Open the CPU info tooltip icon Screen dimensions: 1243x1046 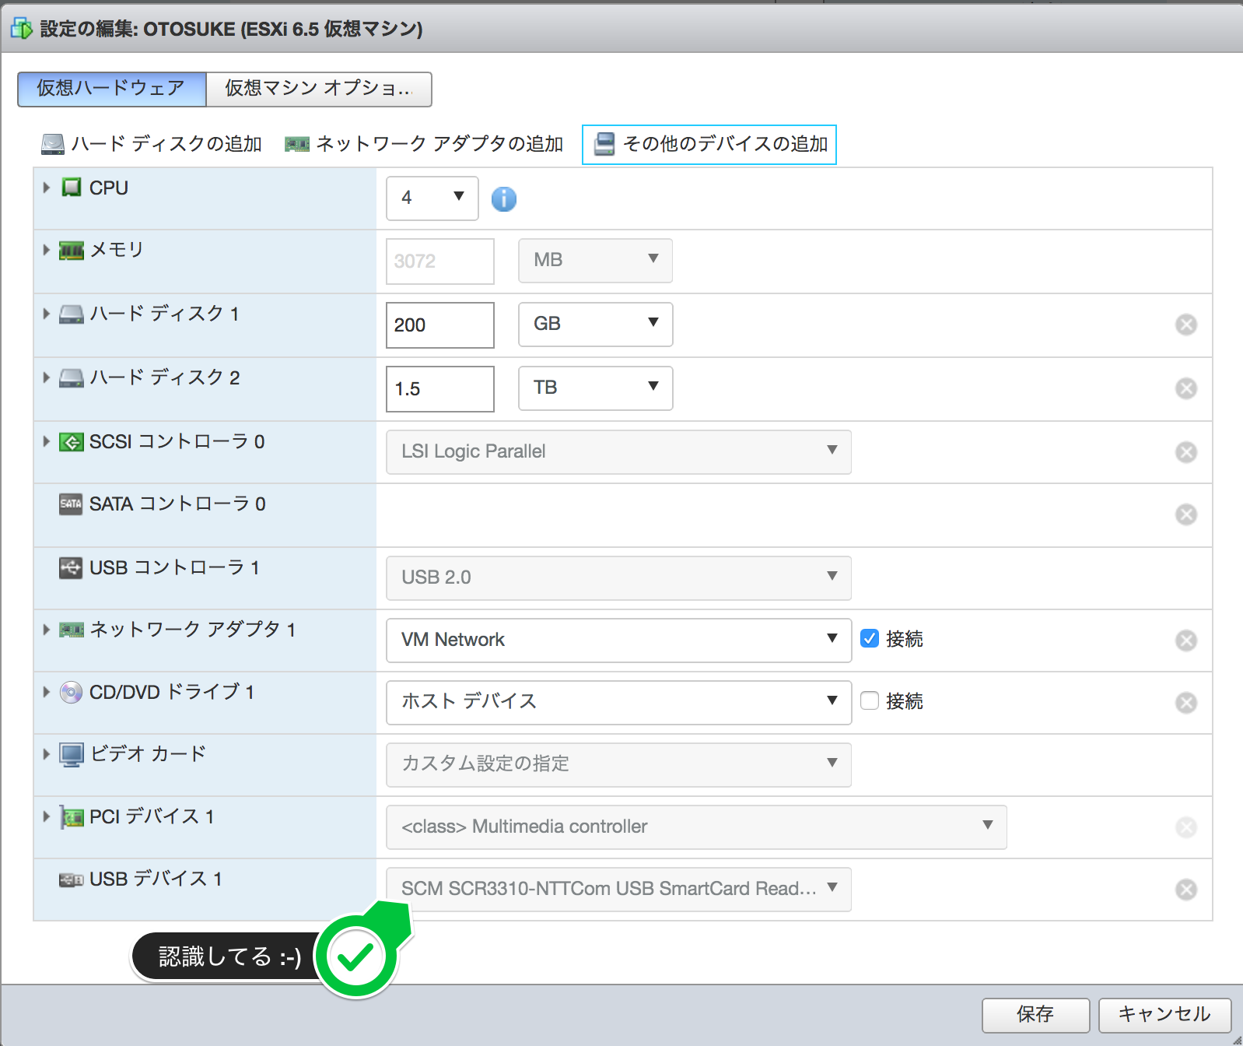pos(504,199)
